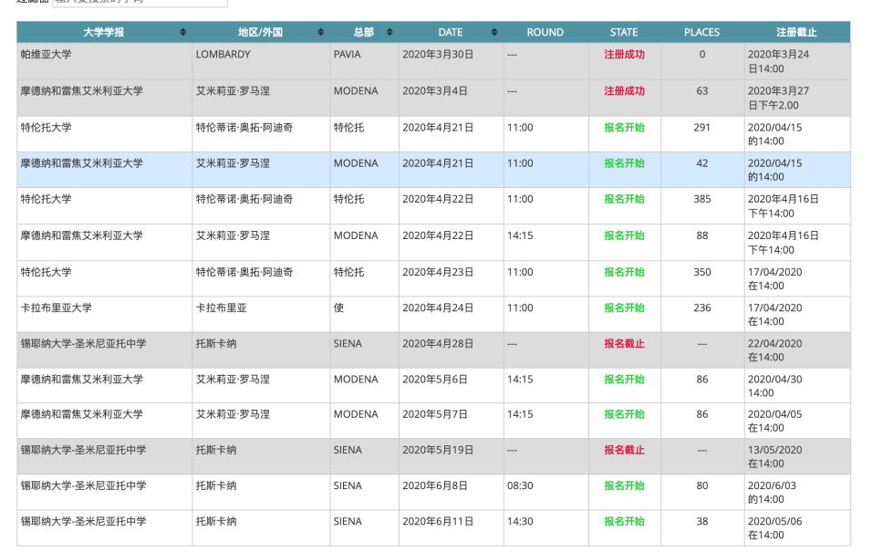872x553 pixels.
Task: Click the ROUND column header
Action: (x=545, y=32)
